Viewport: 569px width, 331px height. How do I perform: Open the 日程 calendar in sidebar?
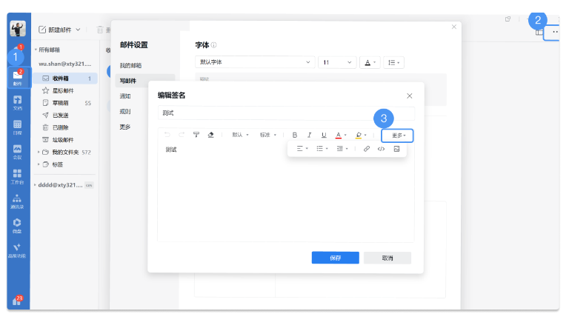pos(17,127)
